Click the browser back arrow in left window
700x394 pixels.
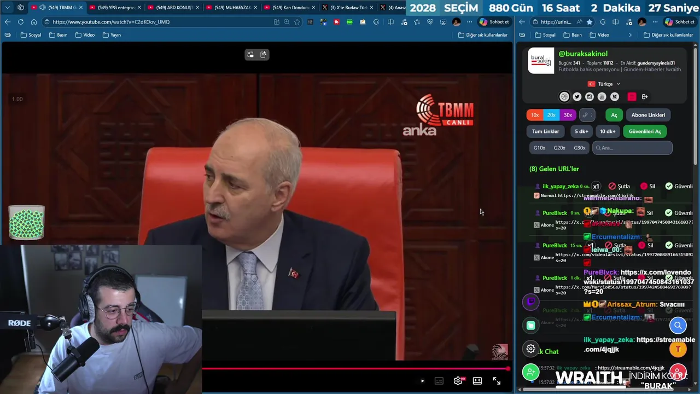coord(8,22)
